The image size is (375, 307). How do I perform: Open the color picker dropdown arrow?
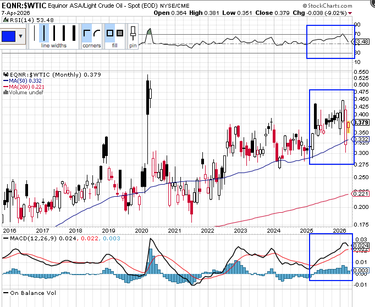point(20,36)
